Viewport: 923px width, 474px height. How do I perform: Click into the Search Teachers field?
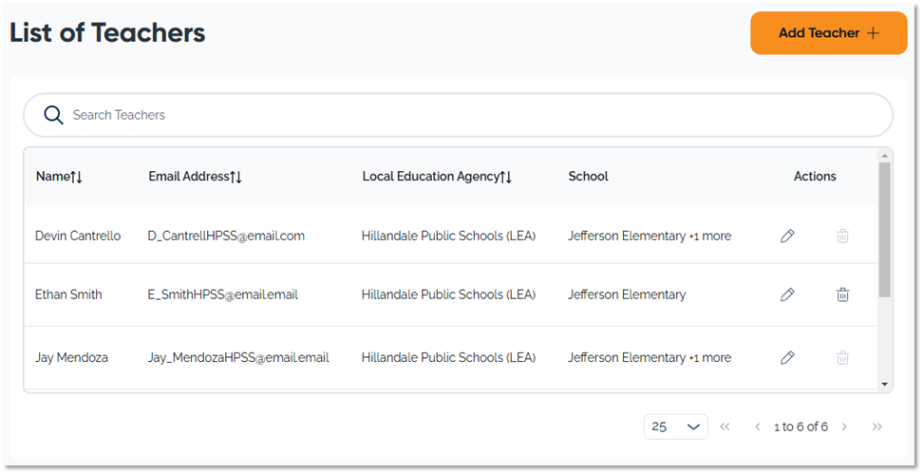point(458,115)
